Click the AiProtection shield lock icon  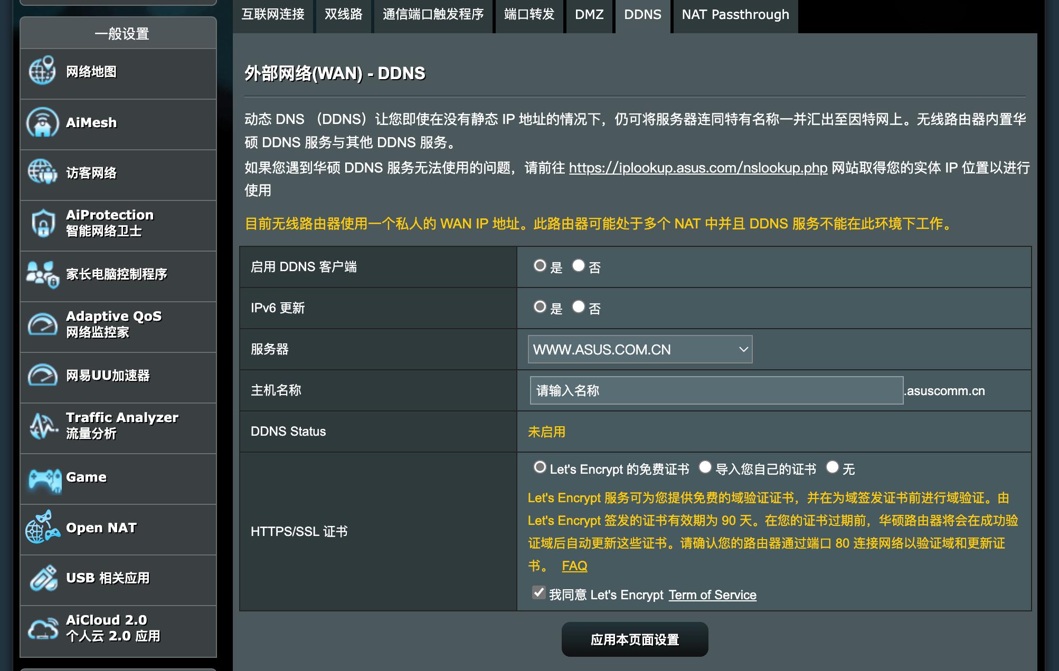(x=42, y=224)
